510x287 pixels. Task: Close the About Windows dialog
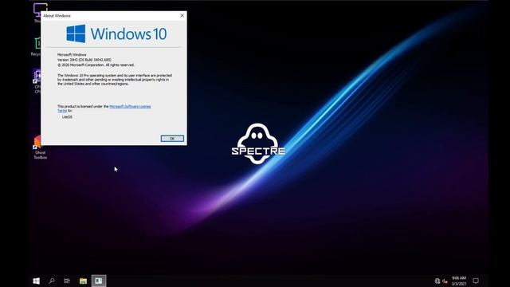[182, 15]
